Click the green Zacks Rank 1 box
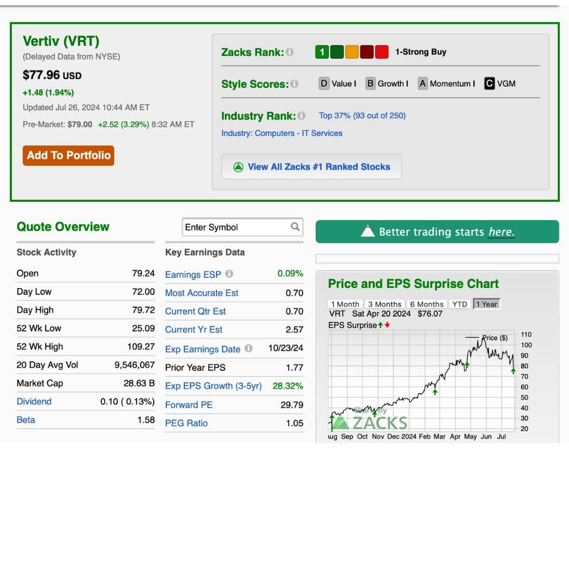 pos(322,52)
